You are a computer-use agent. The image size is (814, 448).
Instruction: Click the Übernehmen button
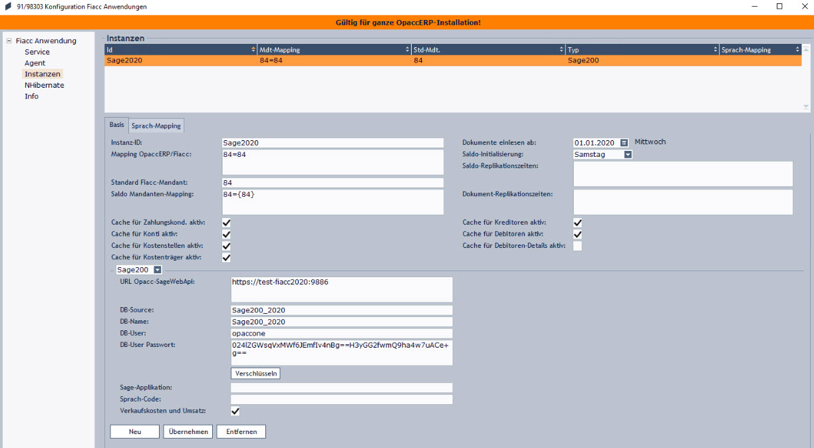pos(189,432)
